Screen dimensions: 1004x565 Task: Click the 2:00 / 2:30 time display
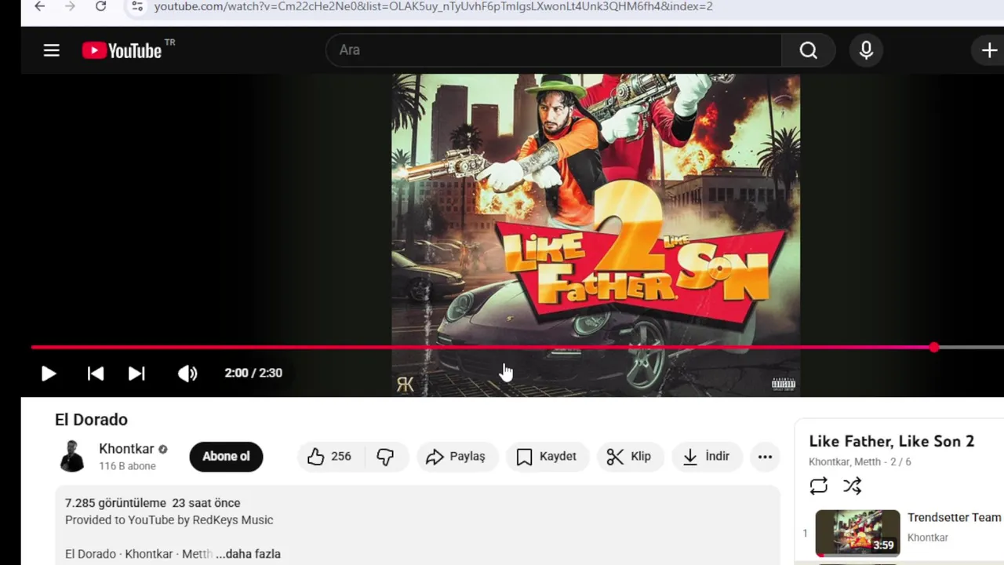[253, 374]
